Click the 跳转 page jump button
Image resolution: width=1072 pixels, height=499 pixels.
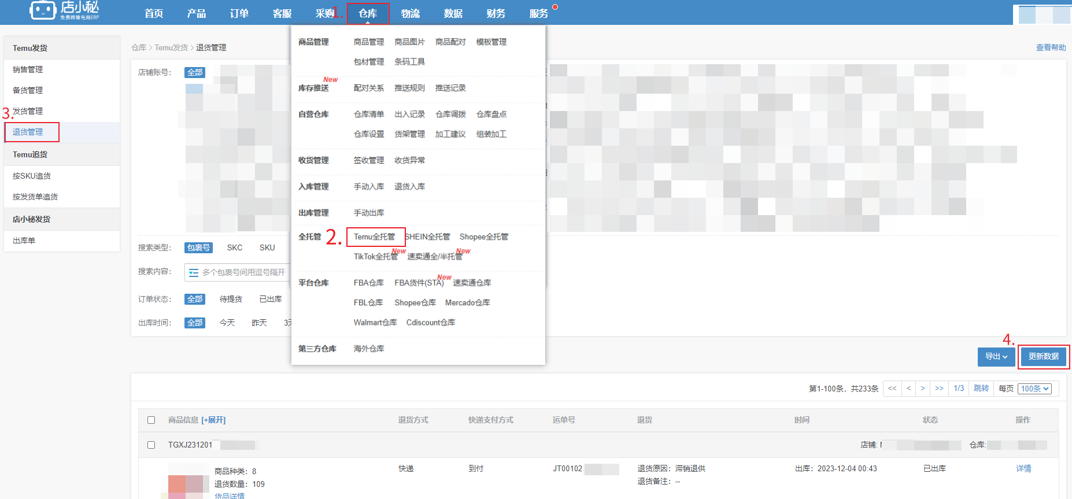pyautogui.click(x=981, y=389)
